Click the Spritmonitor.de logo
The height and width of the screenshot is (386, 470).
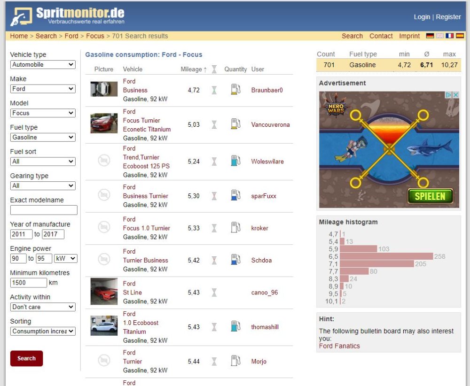[68, 16]
